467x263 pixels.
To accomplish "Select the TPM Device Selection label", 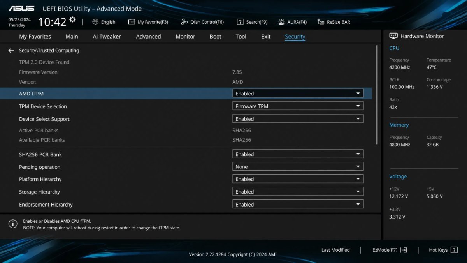I will point(43,106).
